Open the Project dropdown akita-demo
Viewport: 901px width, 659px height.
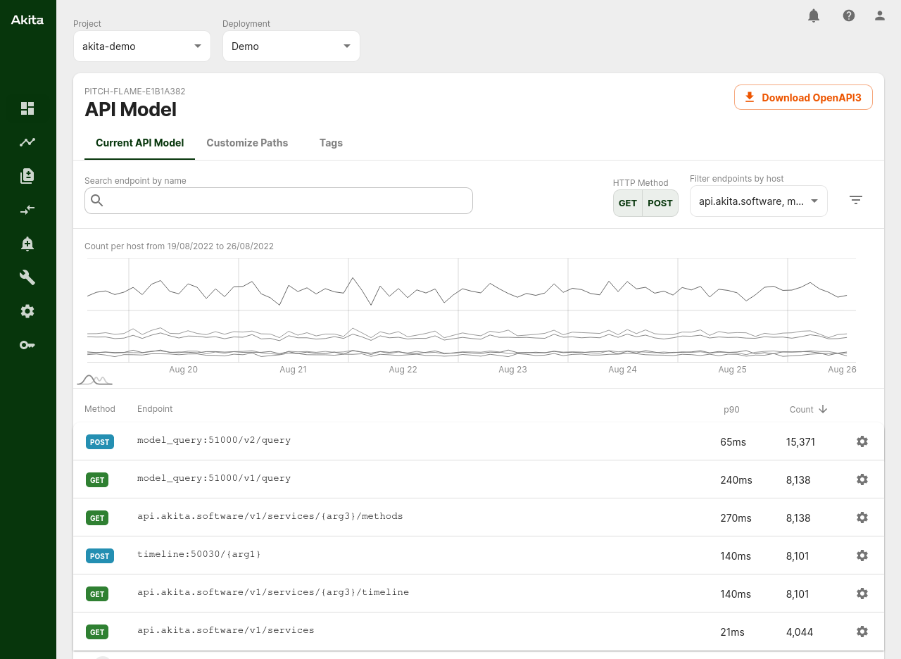(x=142, y=46)
